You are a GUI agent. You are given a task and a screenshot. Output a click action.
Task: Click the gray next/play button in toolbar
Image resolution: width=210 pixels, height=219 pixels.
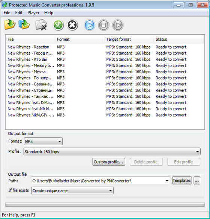[x=118, y=25]
